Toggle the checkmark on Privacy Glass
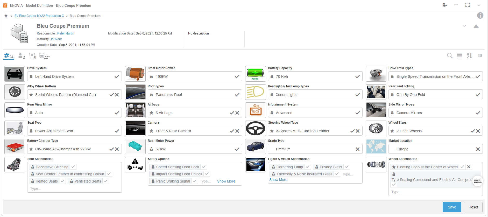The width and height of the screenshot is (488, 217). pyautogui.click(x=347, y=167)
